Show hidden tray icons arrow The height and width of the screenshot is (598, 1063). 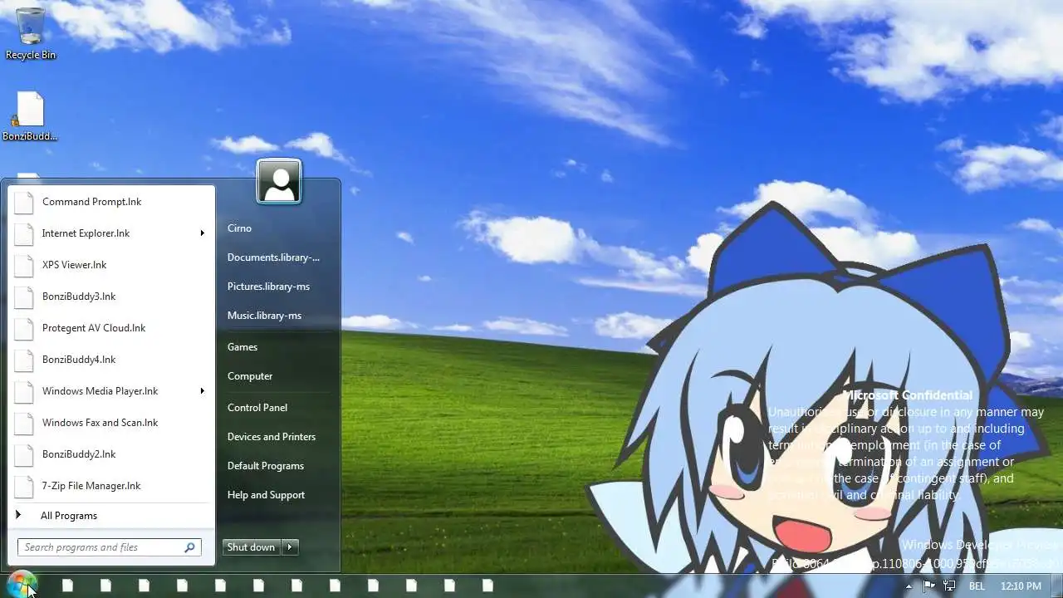pyautogui.click(x=909, y=586)
